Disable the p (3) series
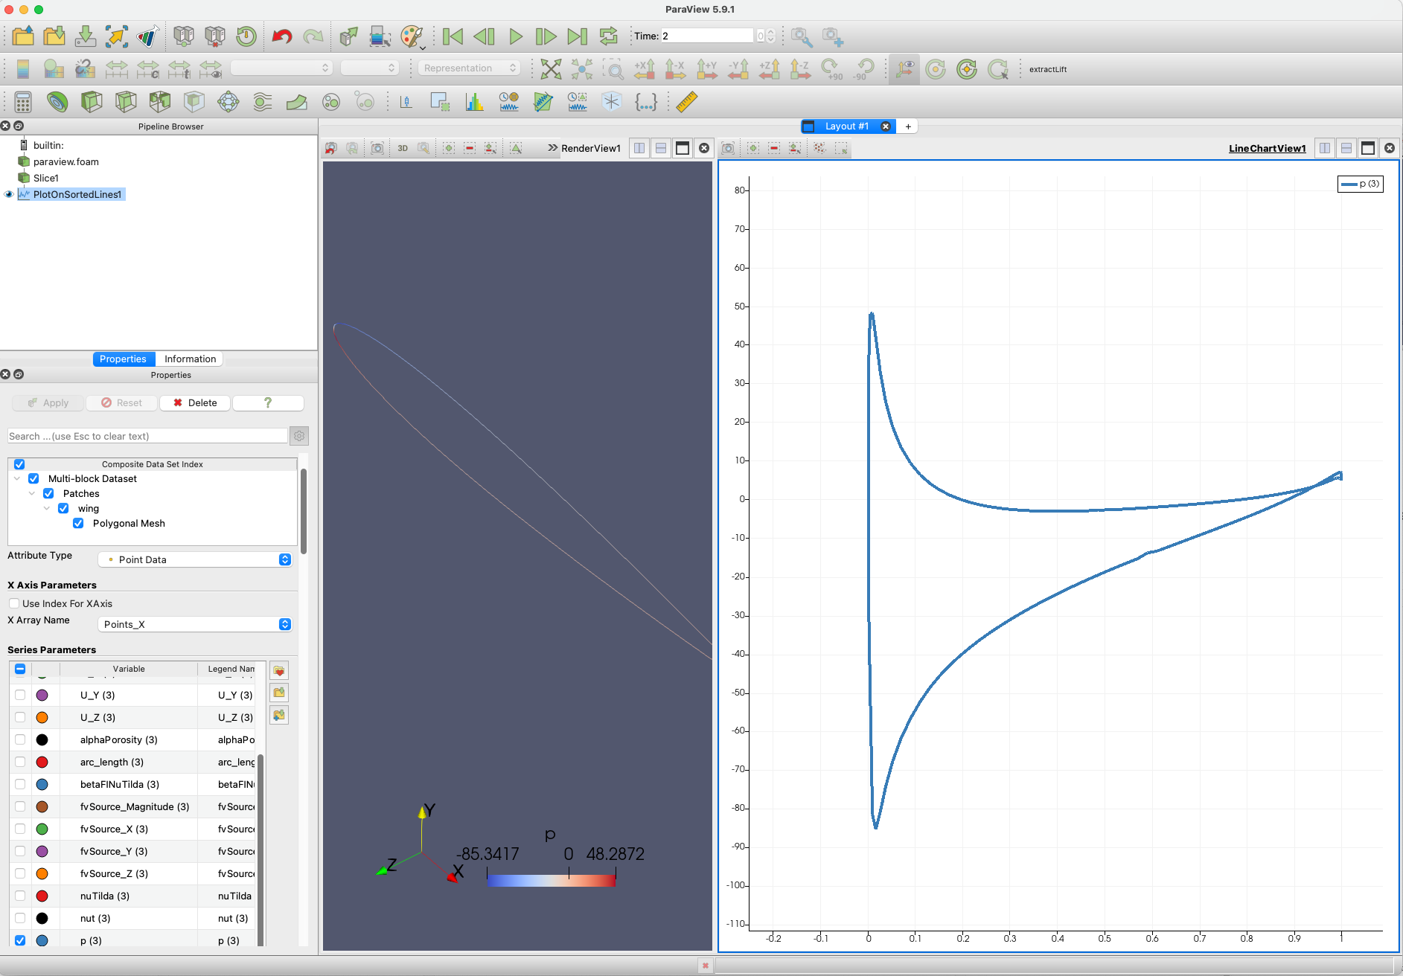Image resolution: width=1403 pixels, height=976 pixels. point(20,940)
